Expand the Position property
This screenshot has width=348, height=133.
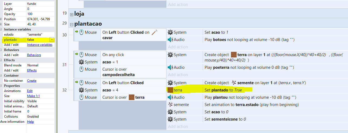click(x=1, y=19)
